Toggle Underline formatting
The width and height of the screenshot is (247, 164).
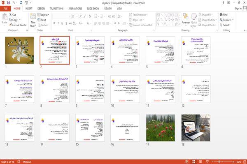[x=62, y=23]
